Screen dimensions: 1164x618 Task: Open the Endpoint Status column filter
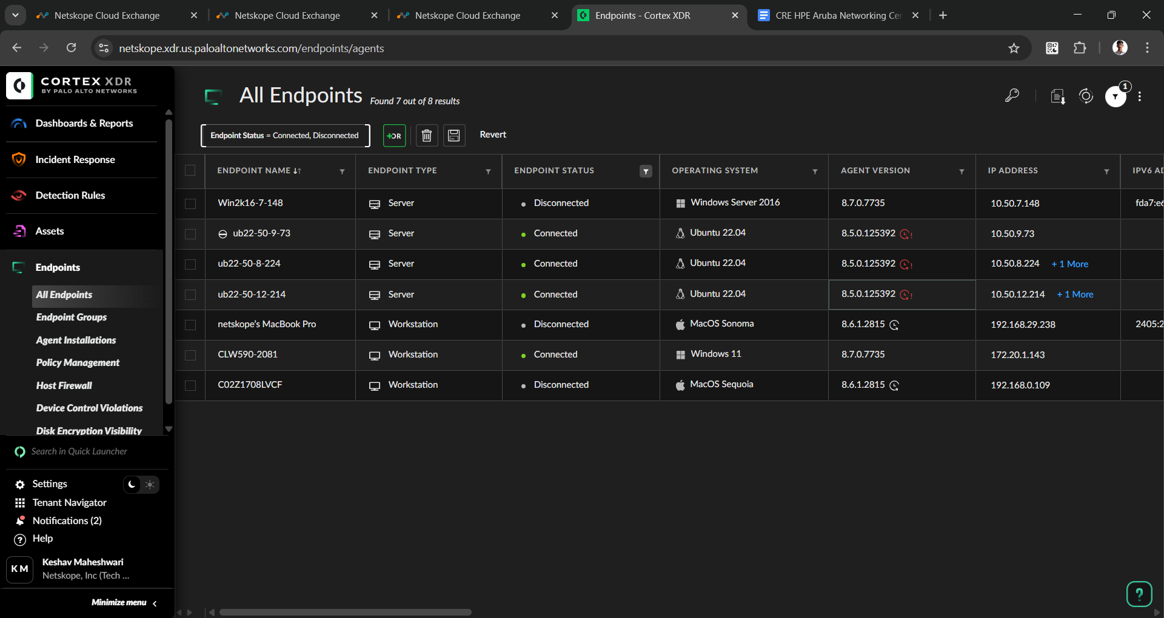point(646,171)
